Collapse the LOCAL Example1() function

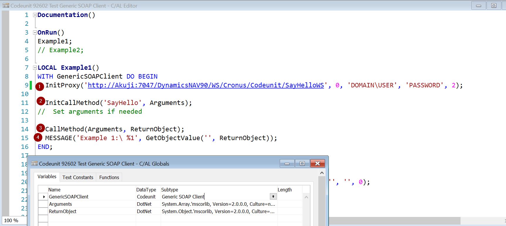pos(35,68)
